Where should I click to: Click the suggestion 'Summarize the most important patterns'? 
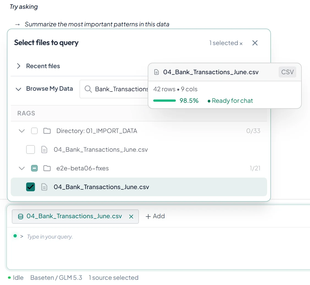pos(97,24)
